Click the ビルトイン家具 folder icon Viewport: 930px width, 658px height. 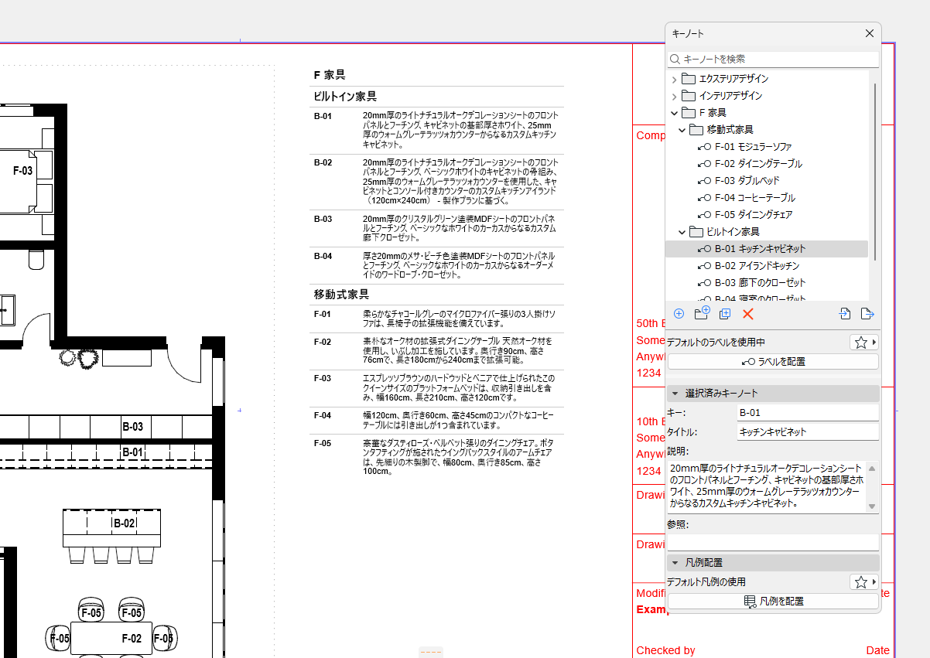[x=696, y=232]
